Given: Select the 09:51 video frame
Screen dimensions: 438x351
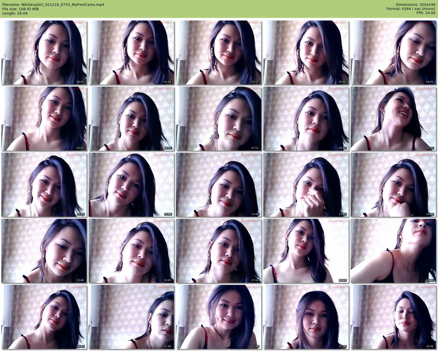Looking at the screenshot, I should coord(393,119).
